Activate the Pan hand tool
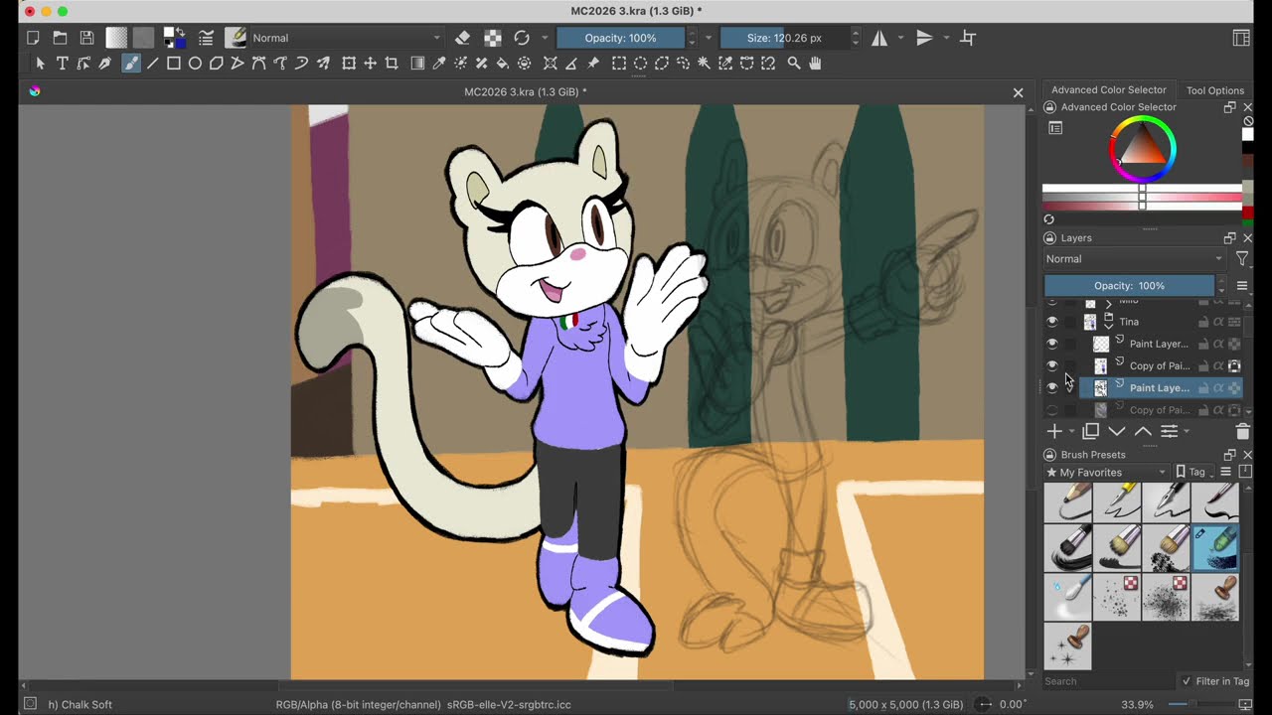Screen dimensions: 1272x715 point(815,63)
